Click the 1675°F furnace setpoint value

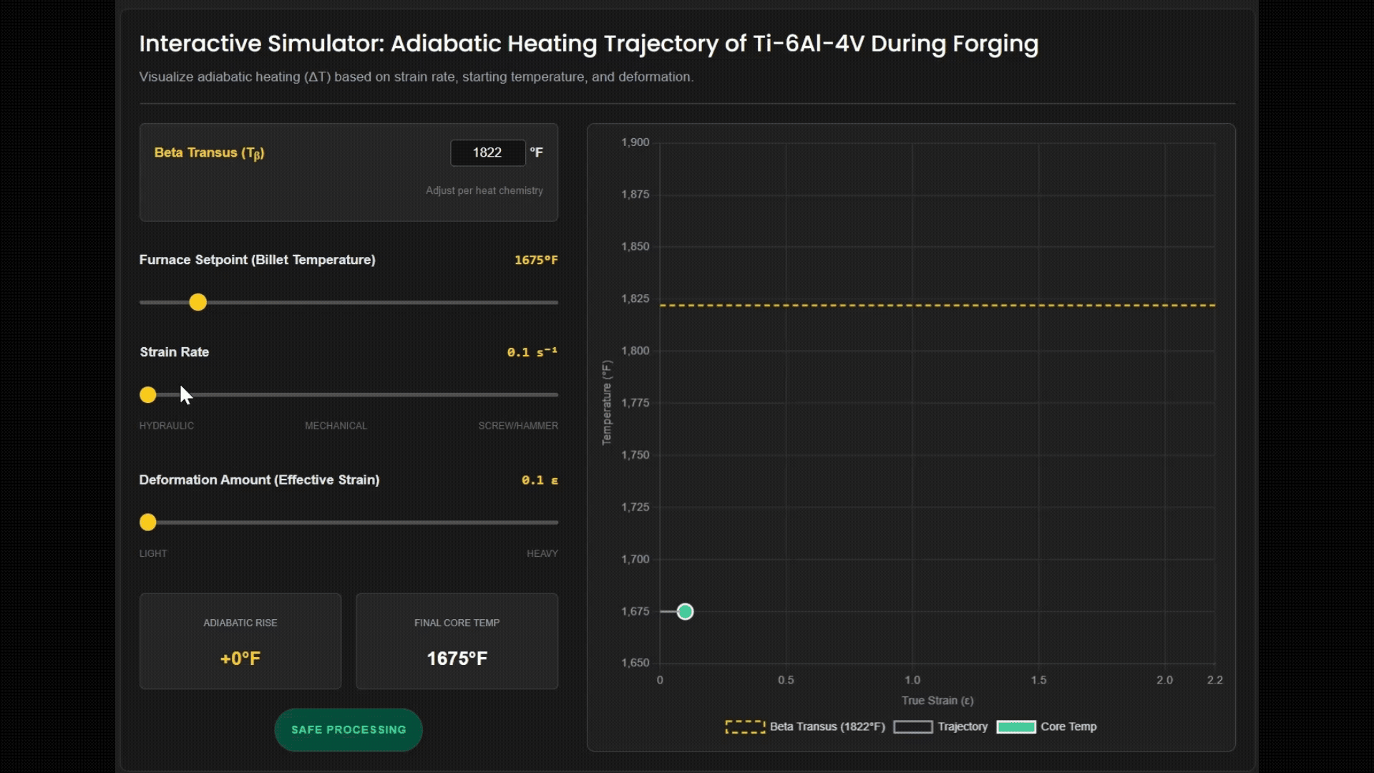coord(536,261)
